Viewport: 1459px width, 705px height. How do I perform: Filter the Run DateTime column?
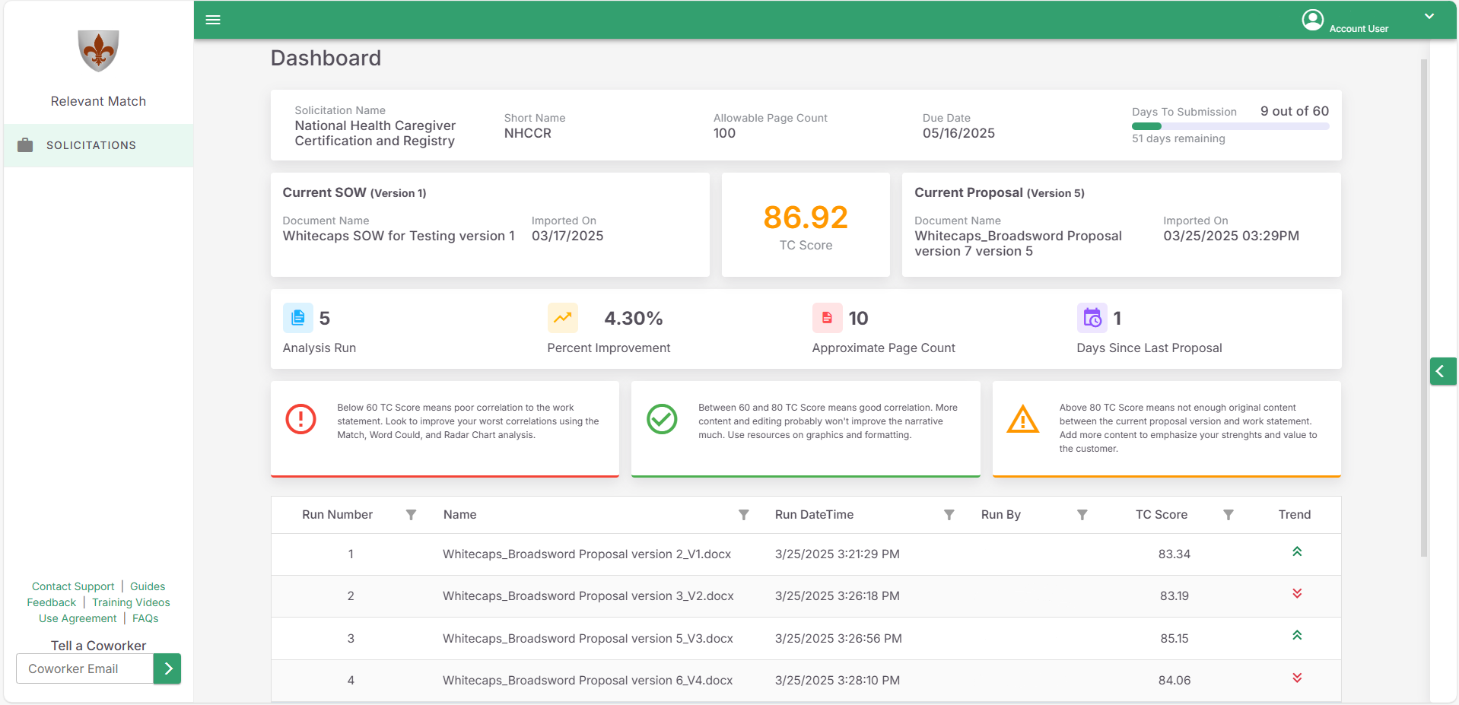pyautogui.click(x=949, y=515)
